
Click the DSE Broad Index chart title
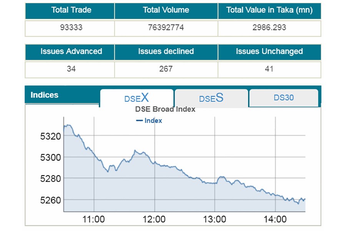click(x=165, y=109)
